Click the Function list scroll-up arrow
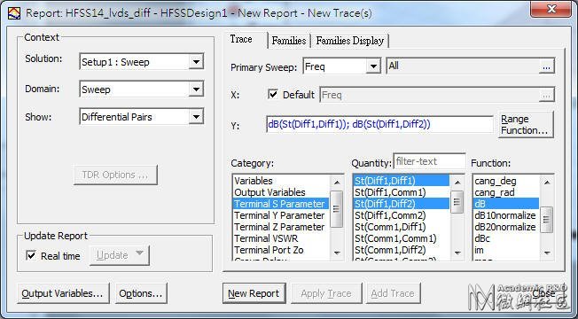 tap(547, 182)
